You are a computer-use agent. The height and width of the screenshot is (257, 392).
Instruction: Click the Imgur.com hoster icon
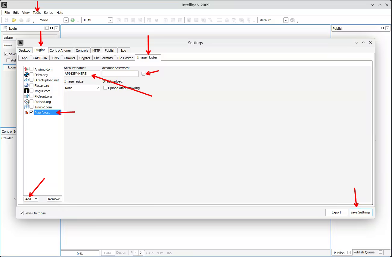click(x=26, y=91)
